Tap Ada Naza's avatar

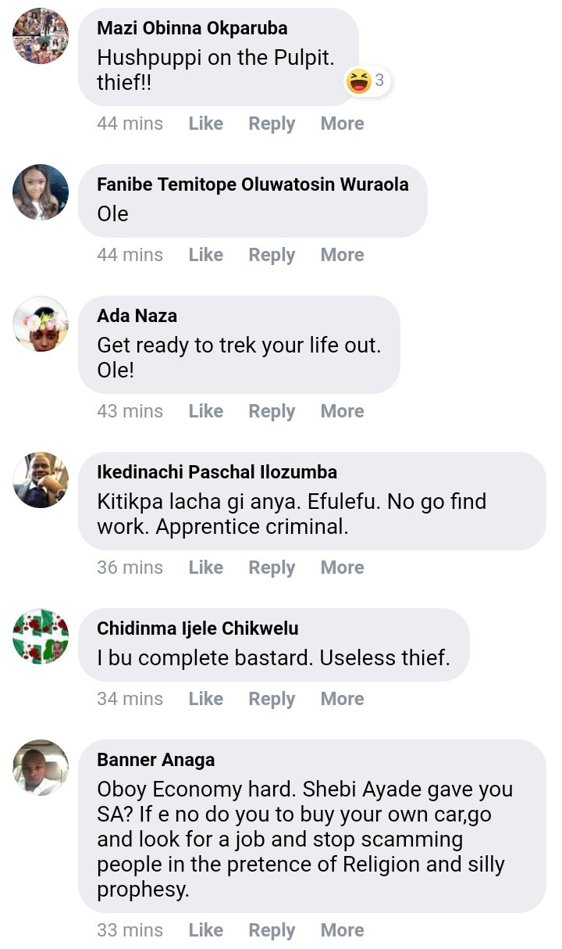click(41, 324)
